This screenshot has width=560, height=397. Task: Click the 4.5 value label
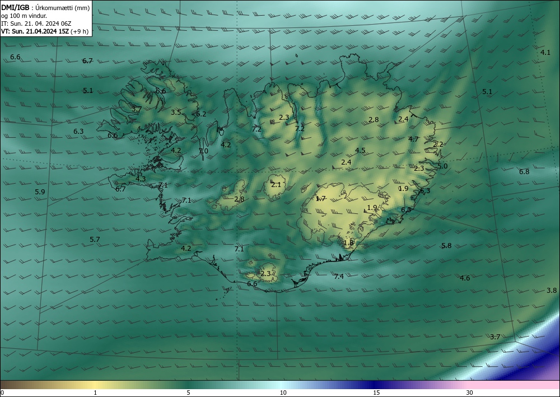(x=360, y=150)
